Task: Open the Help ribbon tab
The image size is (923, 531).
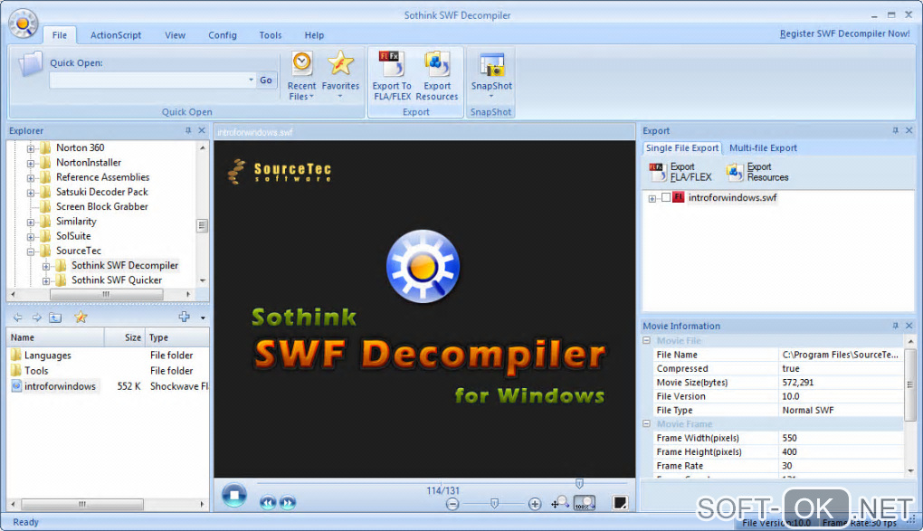Action: coord(314,35)
